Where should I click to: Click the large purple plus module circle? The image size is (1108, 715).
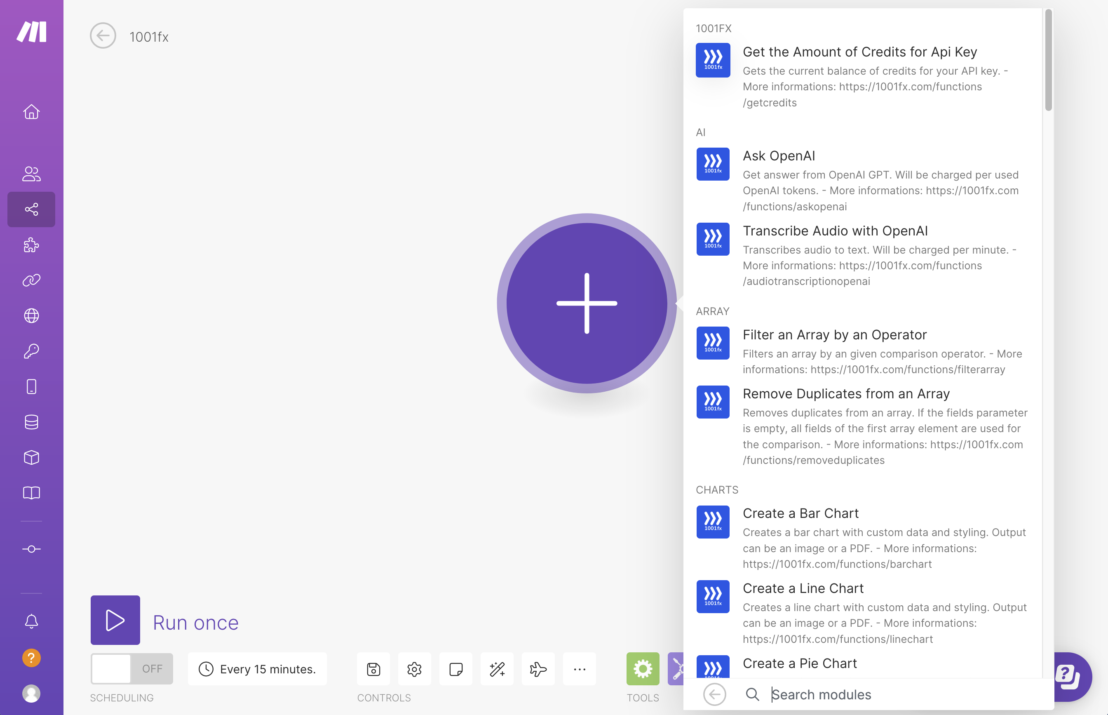tap(587, 303)
